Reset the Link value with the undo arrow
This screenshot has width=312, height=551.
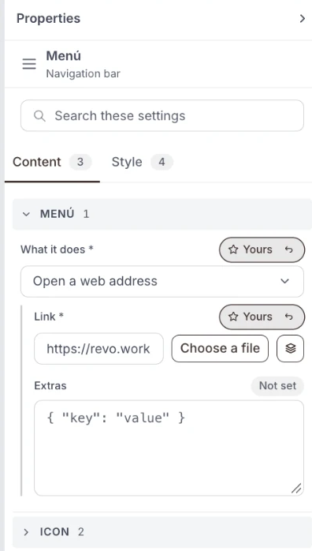[x=288, y=317]
